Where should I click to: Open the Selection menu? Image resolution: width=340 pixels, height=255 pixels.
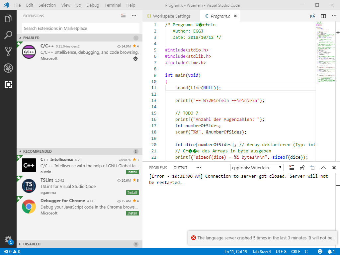coord(47,5)
